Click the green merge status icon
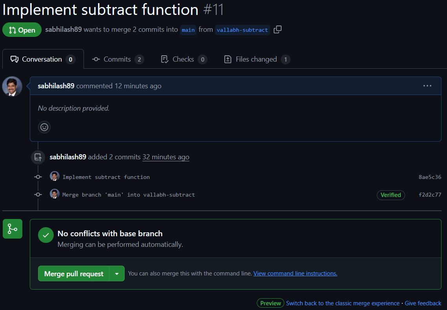447x310 pixels. coord(13,229)
